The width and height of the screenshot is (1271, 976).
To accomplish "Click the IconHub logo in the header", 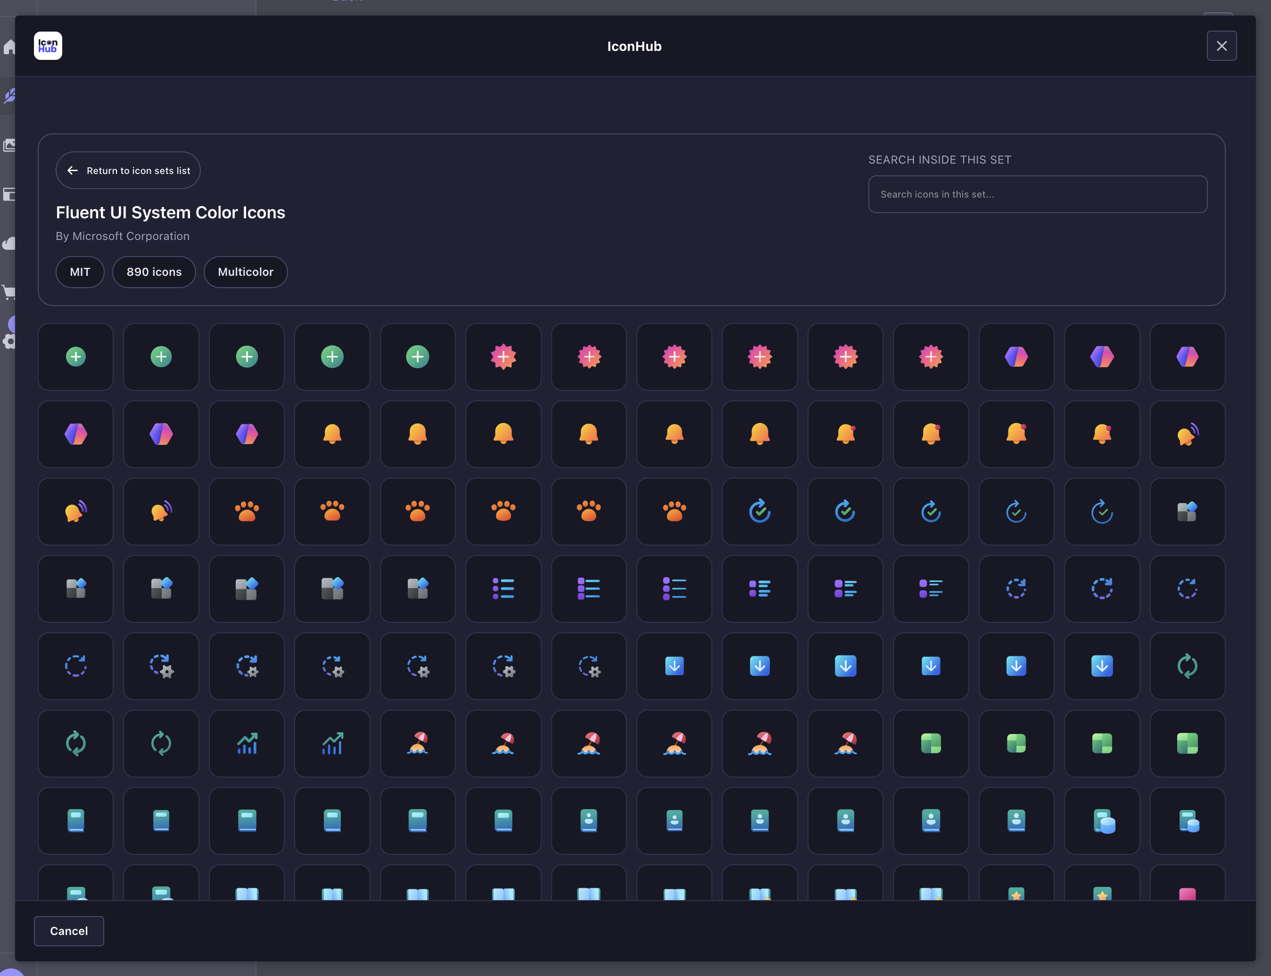I will point(48,46).
